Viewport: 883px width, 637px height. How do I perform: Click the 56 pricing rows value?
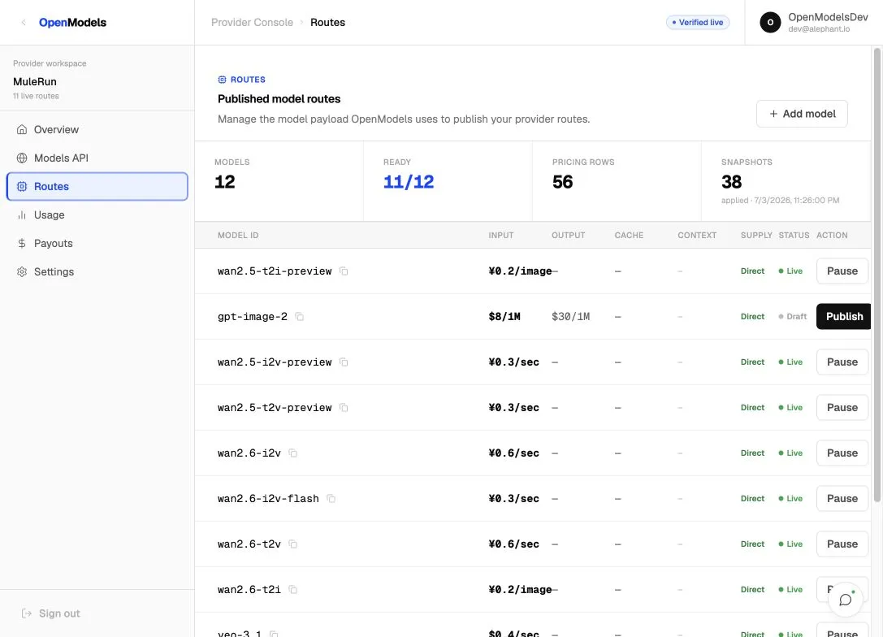(563, 182)
